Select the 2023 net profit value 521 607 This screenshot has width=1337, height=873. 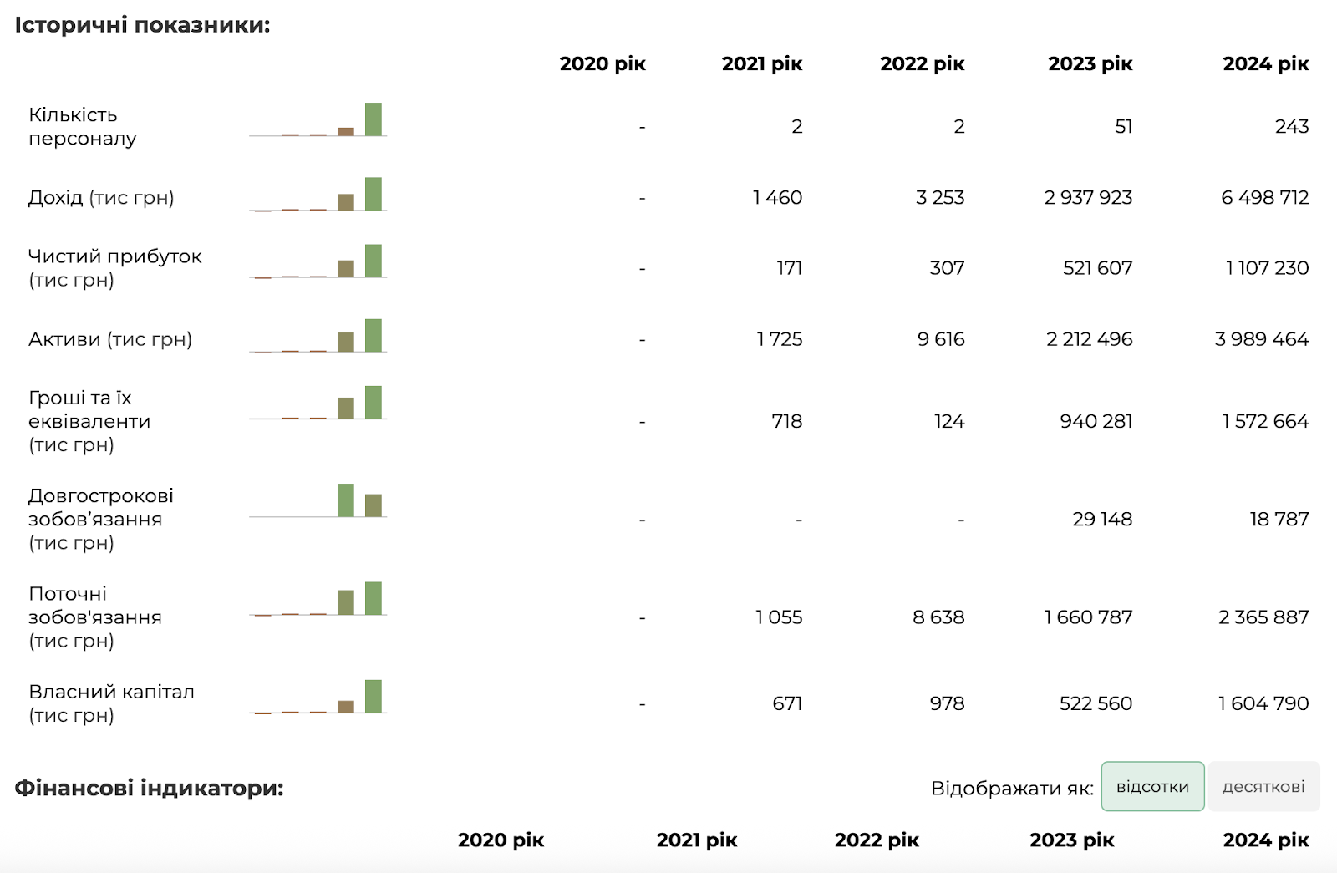coord(1097,268)
